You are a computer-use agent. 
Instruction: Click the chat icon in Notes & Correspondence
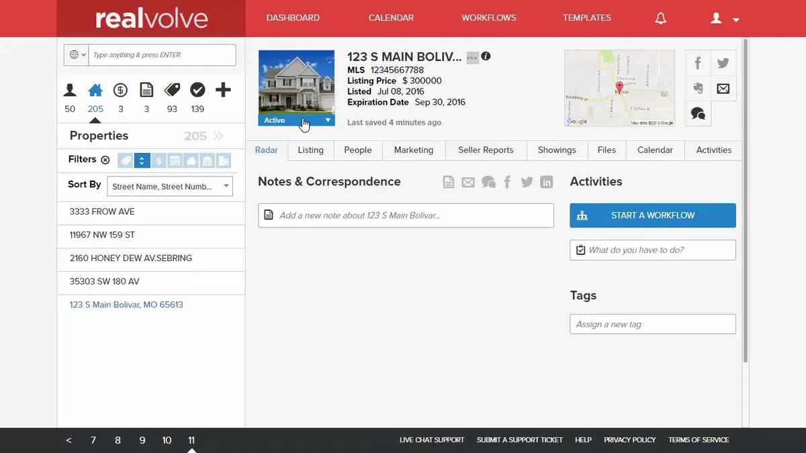point(488,182)
